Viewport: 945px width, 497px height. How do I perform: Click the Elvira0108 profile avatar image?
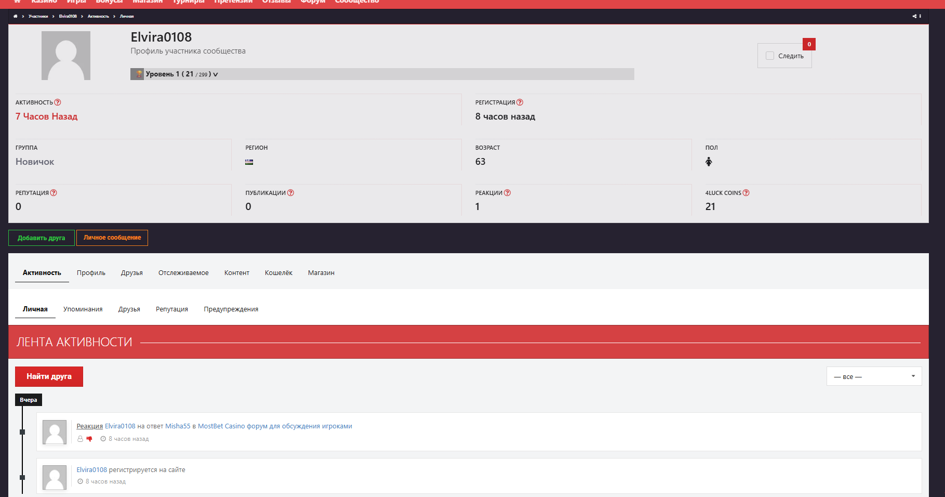point(66,56)
